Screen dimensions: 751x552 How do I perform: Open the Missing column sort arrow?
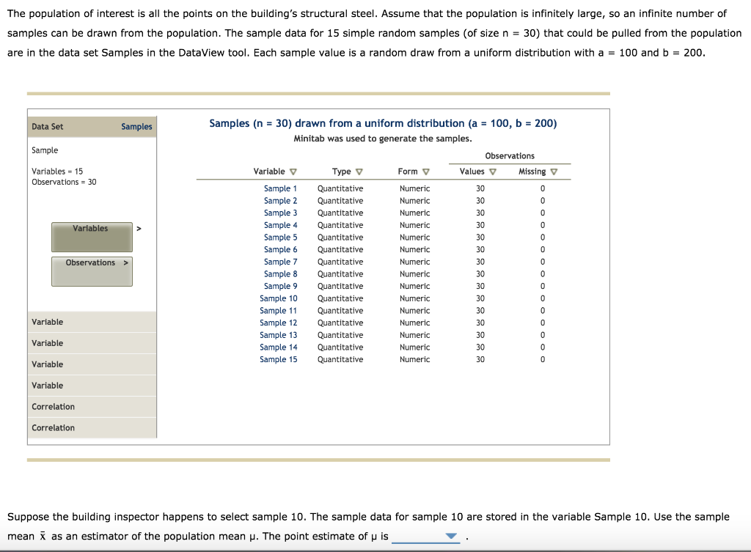click(554, 172)
